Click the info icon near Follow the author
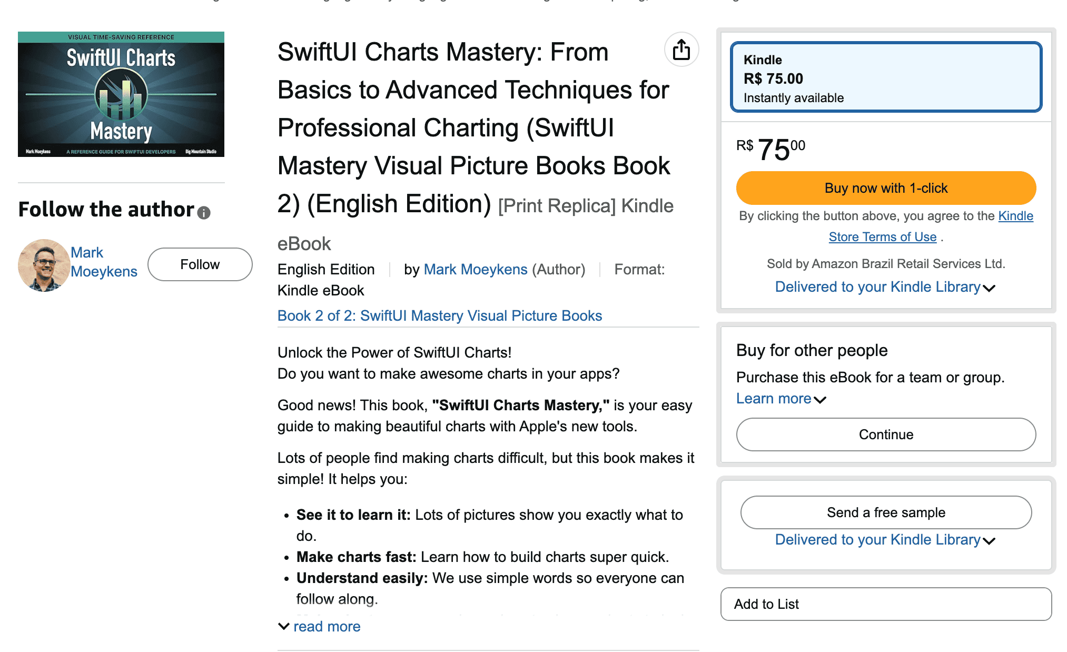 tap(204, 212)
